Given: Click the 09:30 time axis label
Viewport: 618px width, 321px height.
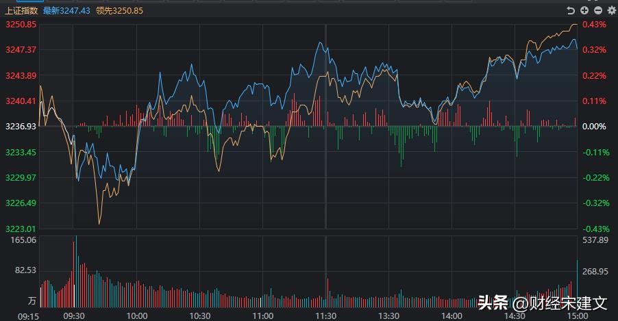Looking at the screenshot, I should 73,316.
